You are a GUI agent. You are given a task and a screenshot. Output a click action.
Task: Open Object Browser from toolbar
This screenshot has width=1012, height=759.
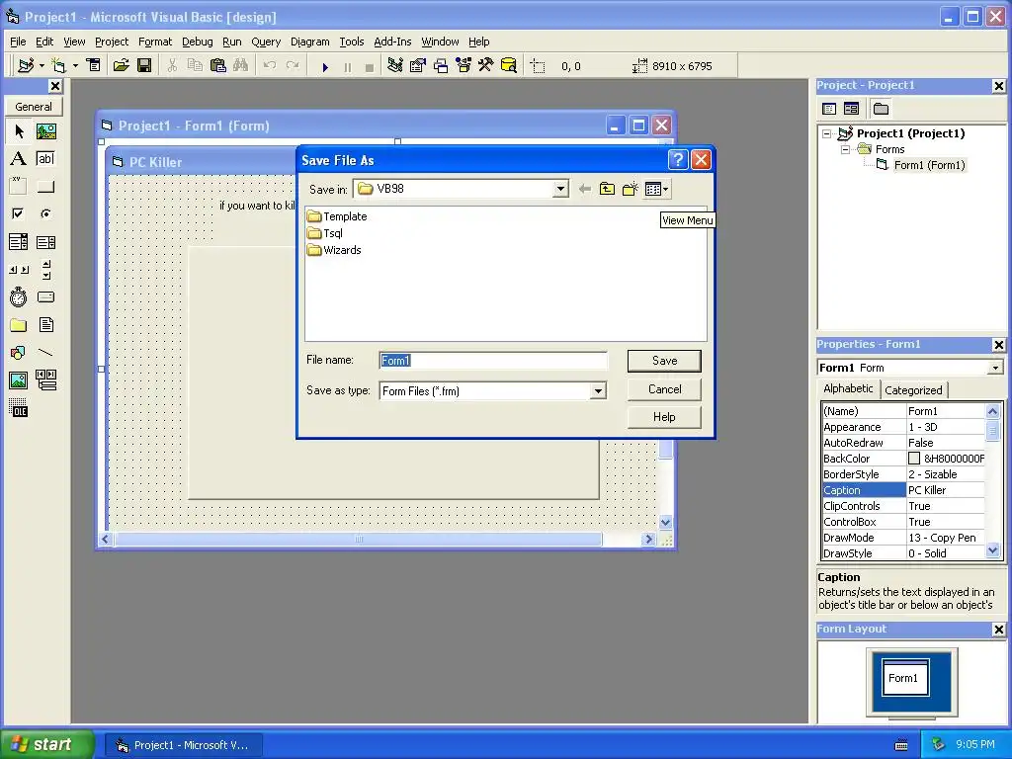pos(464,65)
